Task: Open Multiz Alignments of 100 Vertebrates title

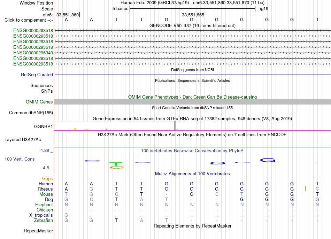Action: point(192,174)
